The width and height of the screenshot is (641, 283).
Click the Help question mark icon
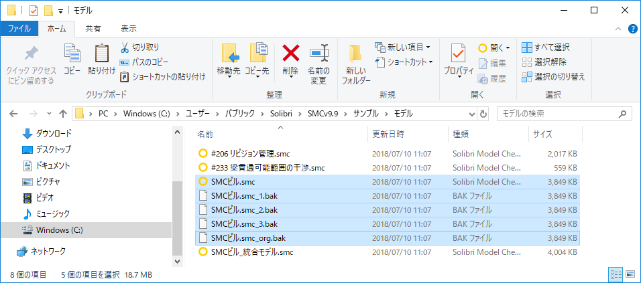632,29
